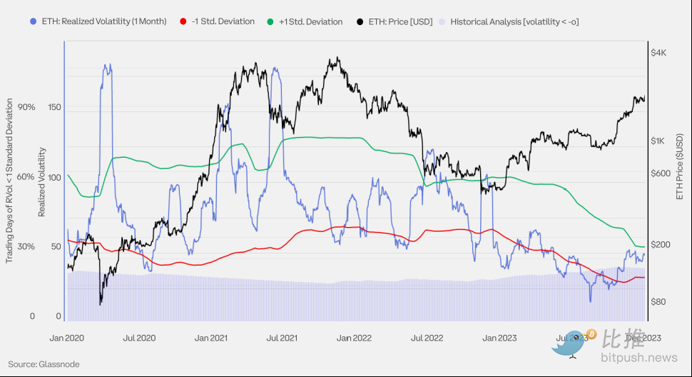Click the 90% tick on left axis
Screen dimensions: 692x377
point(26,107)
